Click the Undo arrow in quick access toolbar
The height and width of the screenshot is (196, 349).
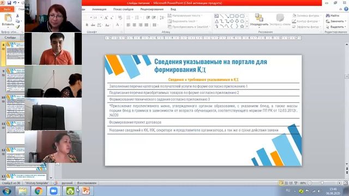[15, 3]
